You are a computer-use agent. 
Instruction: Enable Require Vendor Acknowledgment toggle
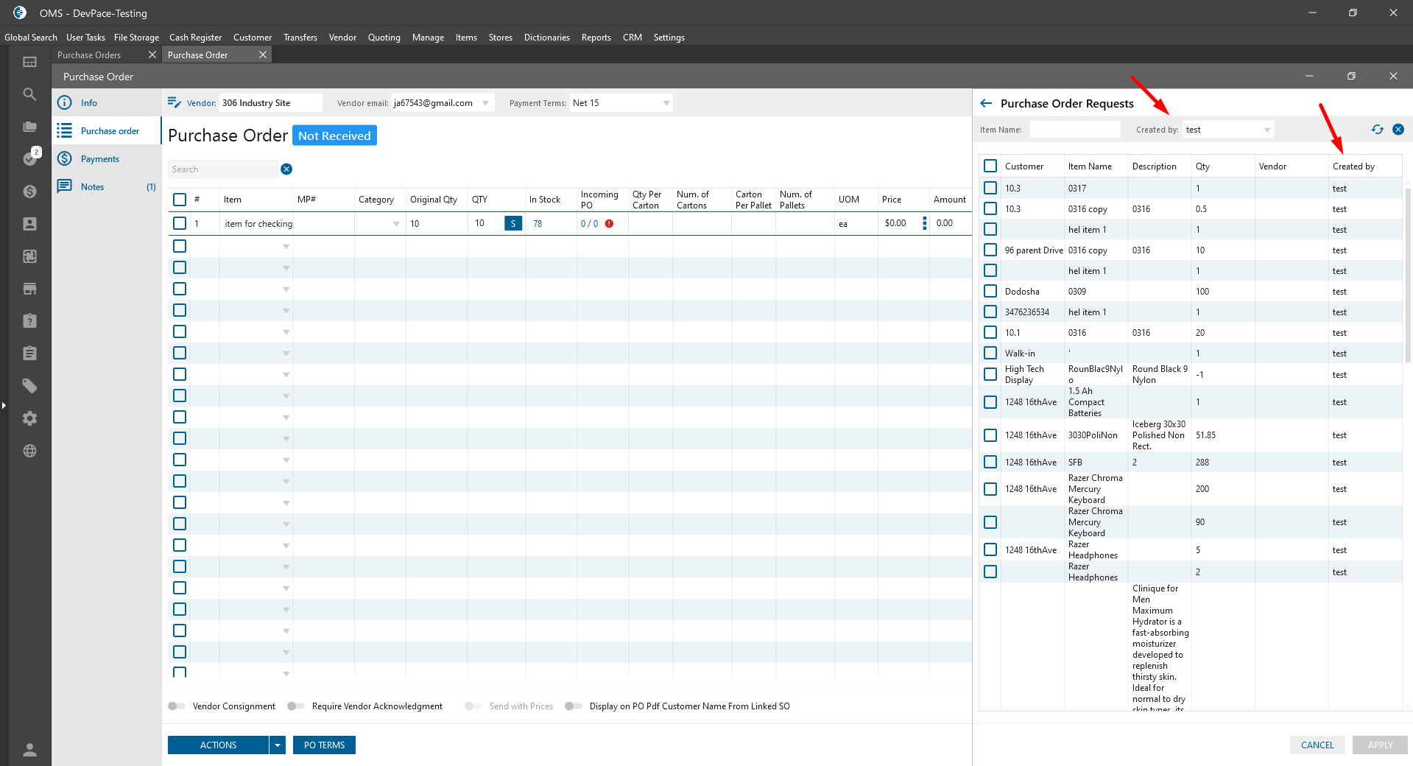pyautogui.click(x=296, y=706)
